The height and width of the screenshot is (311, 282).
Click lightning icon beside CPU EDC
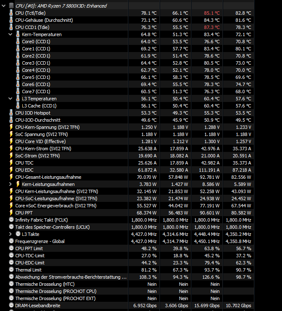click(x=11, y=170)
